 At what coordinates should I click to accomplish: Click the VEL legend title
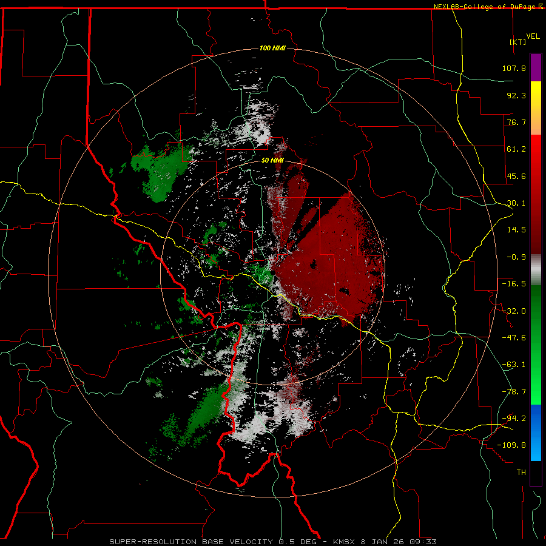coord(533,36)
